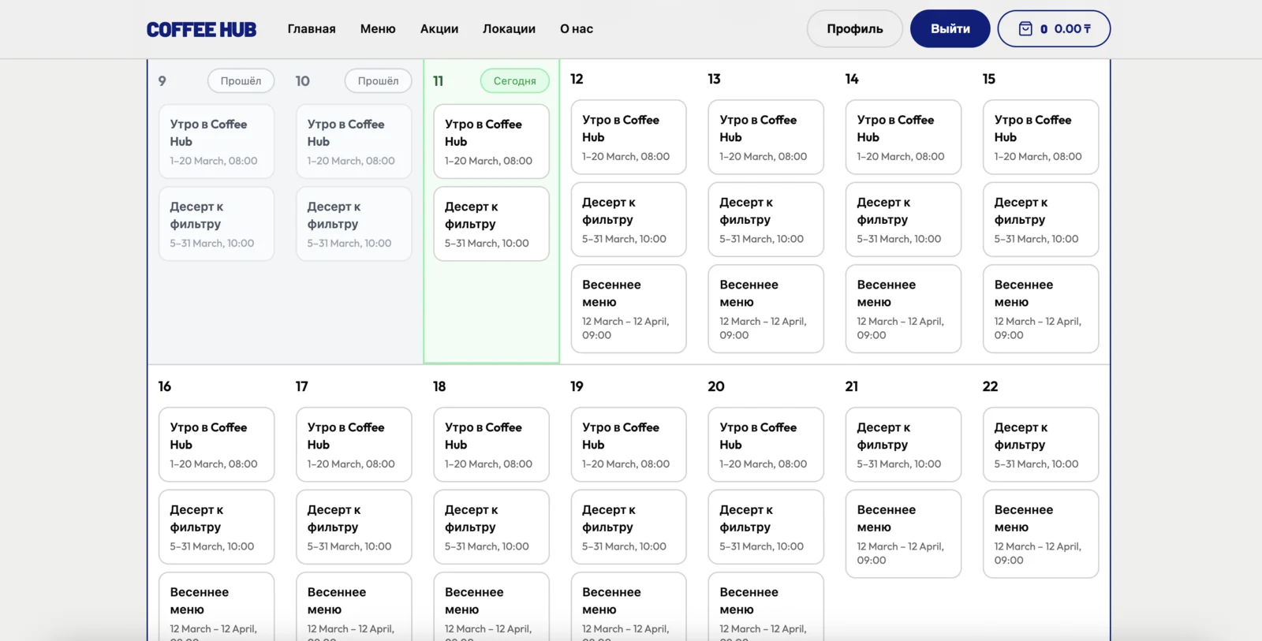The width and height of the screenshot is (1262, 641).
Task: Open Десерт к фильтру on day 14
Action: pos(903,219)
